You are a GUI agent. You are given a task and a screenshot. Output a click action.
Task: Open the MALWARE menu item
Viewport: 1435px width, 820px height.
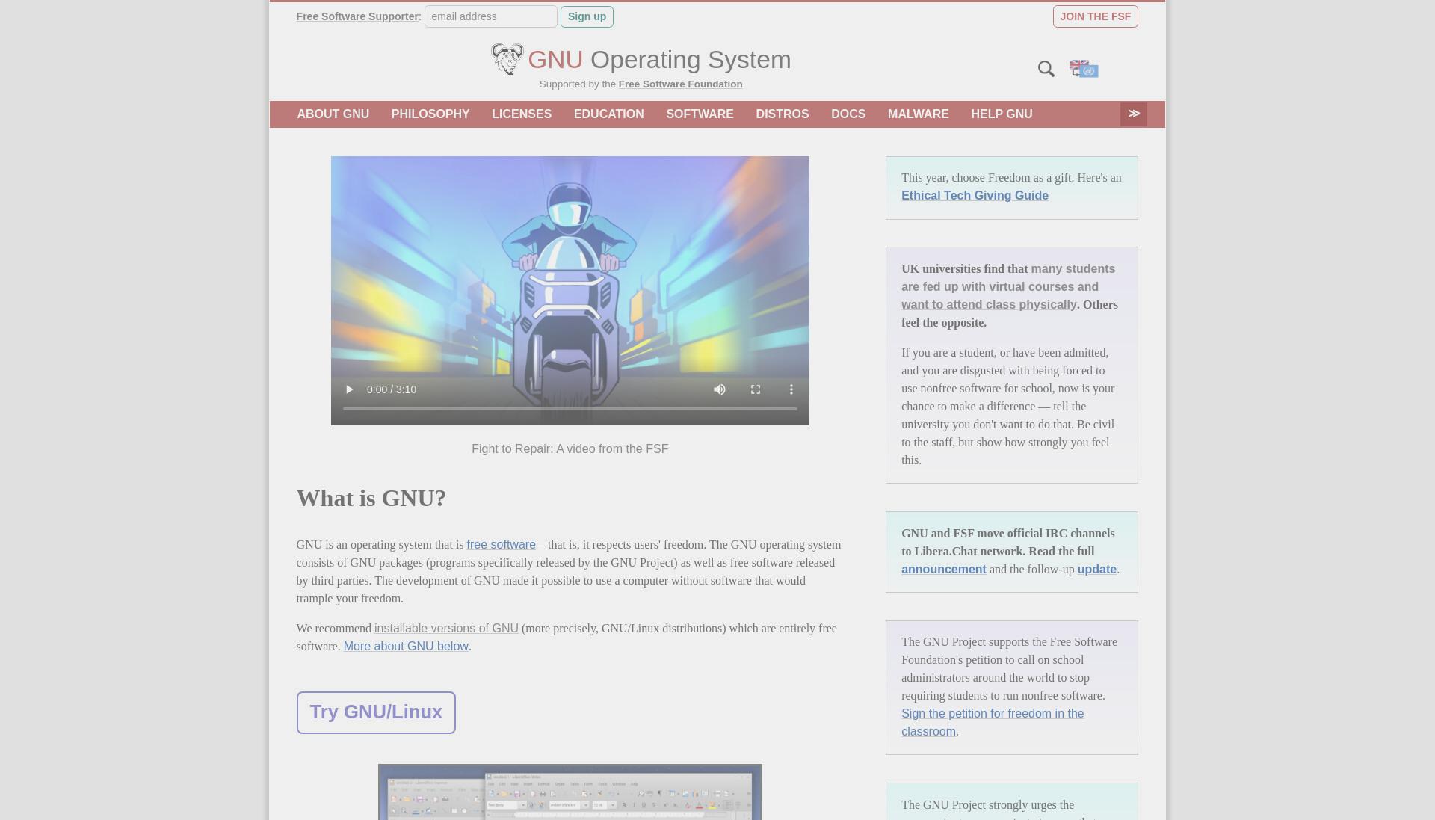[x=918, y=114]
